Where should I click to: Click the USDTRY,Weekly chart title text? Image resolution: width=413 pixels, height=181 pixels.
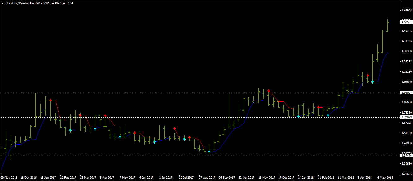tap(17, 3)
